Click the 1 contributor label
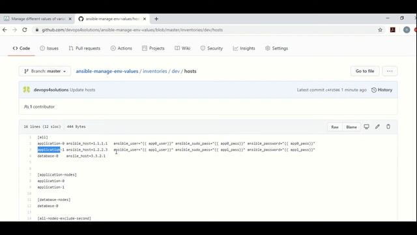This screenshot has height=235, width=417. (x=39, y=106)
